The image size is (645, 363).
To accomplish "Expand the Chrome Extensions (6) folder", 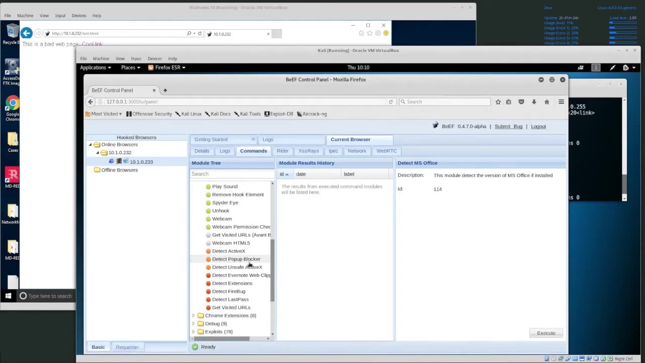I will 193,316.
